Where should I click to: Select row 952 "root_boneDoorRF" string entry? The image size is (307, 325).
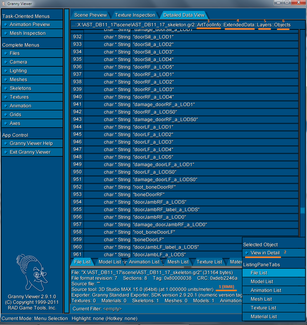(x=154, y=187)
